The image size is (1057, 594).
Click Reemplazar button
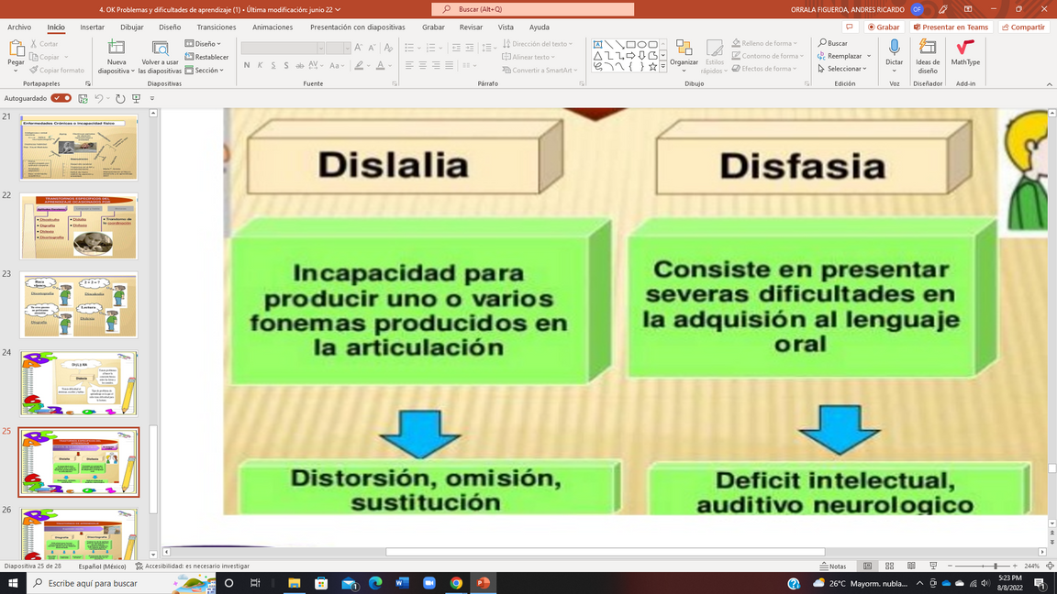840,56
